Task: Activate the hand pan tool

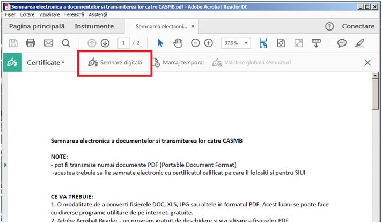Action: (178, 43)
